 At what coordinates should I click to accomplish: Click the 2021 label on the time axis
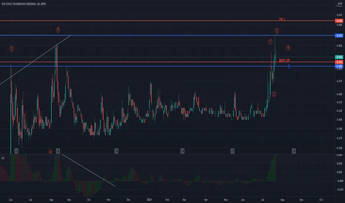coord(150,200)
